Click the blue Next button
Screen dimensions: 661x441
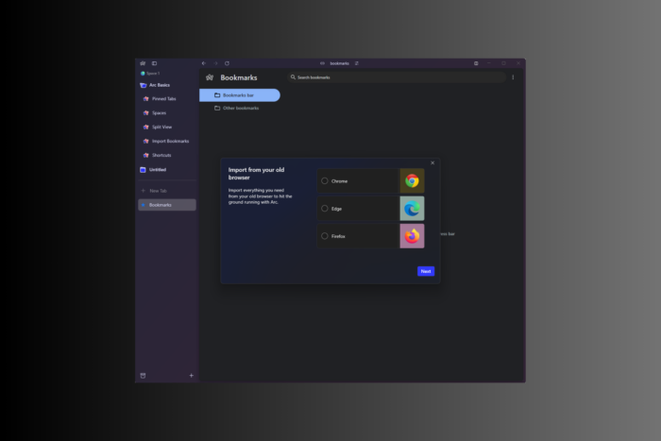[426, 271]
